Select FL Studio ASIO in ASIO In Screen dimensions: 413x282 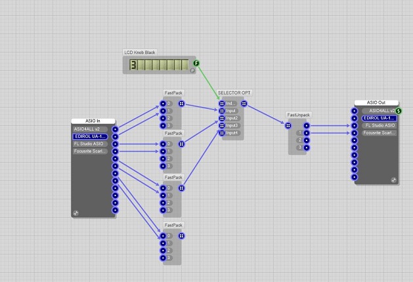pos(89,144)
